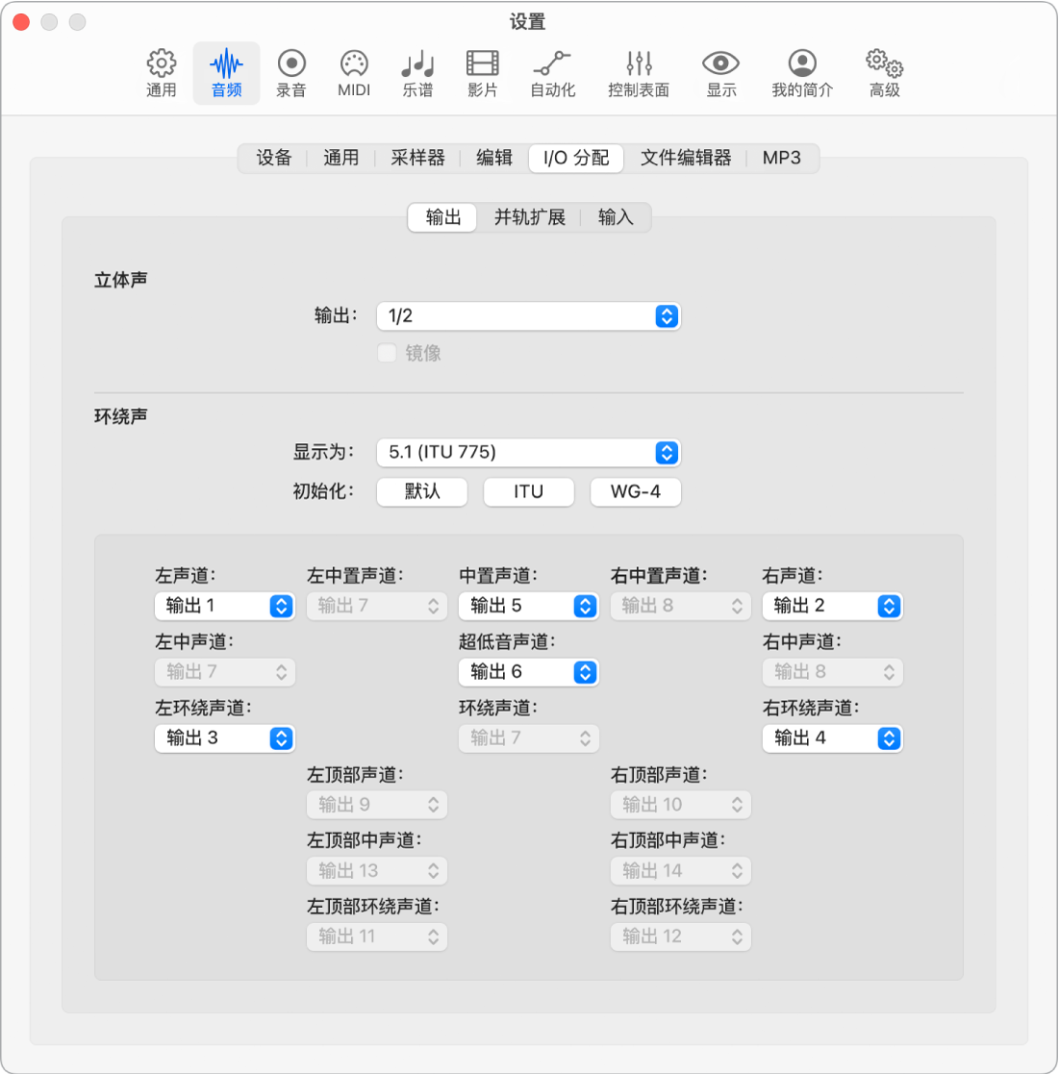Switch to the 编辑 editing tab

point(494,159)
